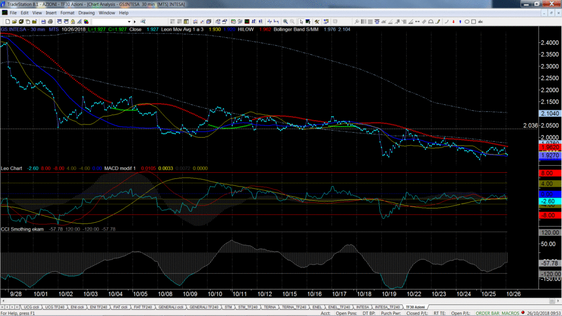Screen dimensions: 562x316
Task: Open the Help menu
Action: (x=123, y=13)
